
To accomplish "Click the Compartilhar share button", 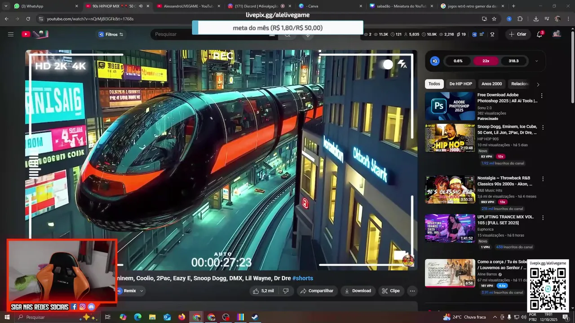I will 317,291.
